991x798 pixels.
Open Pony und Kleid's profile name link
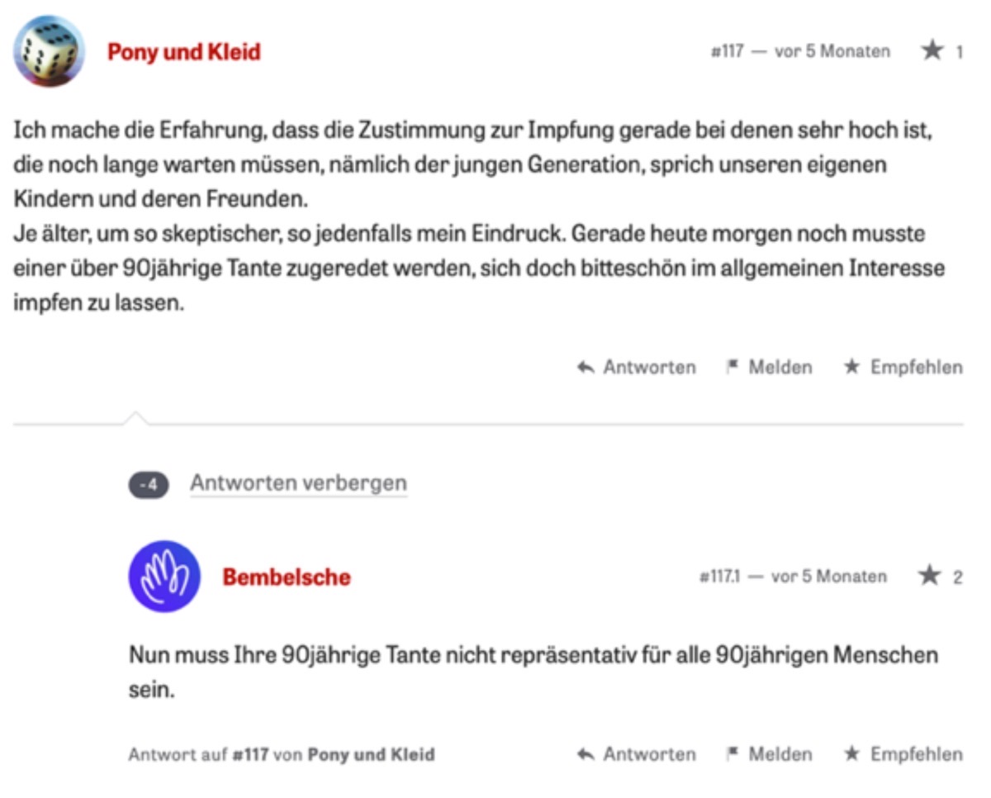[184, 52]
